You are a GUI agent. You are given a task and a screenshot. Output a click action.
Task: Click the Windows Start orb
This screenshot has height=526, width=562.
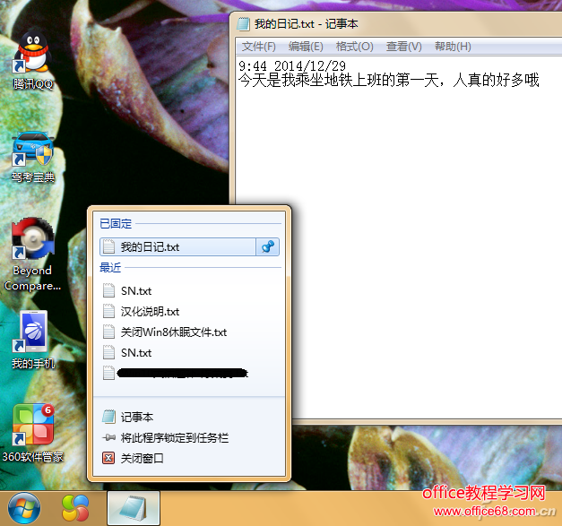point(24,508)
